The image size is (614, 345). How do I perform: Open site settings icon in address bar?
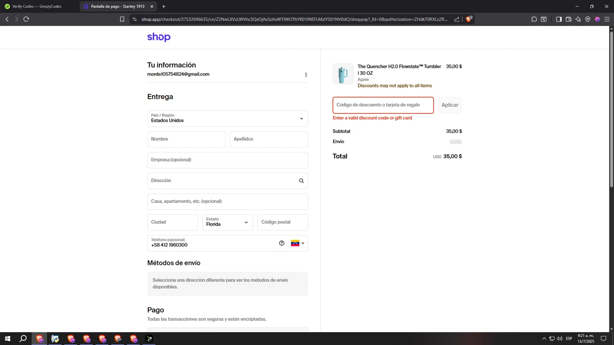pyautogui.click(x=135, y=19)
